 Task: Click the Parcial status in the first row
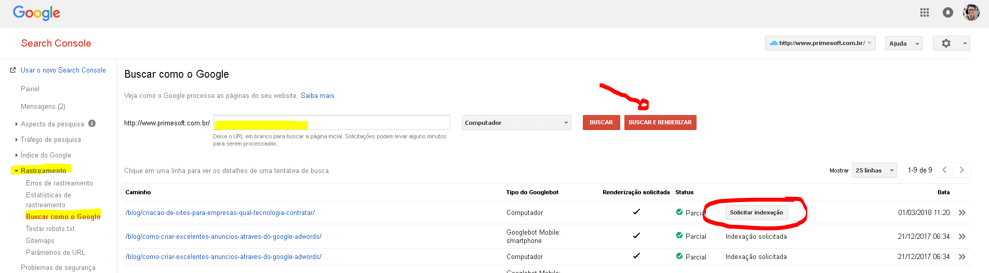click(x=696, y=213)
